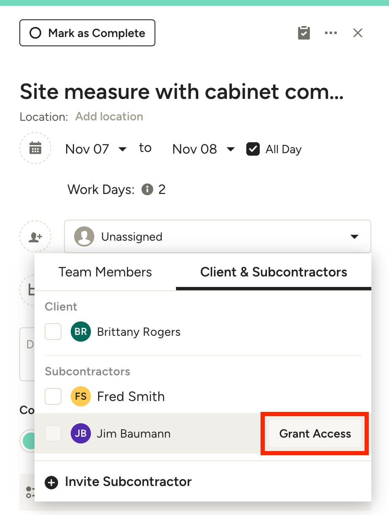Click the Invite Subcontractor plus icon
Viewport: 389px width, 515px height.
[x=51, y=482]
